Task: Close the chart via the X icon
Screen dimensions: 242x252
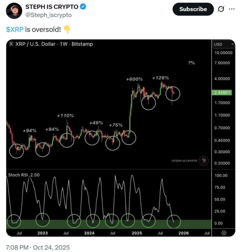Action: (x=11, y=44)
